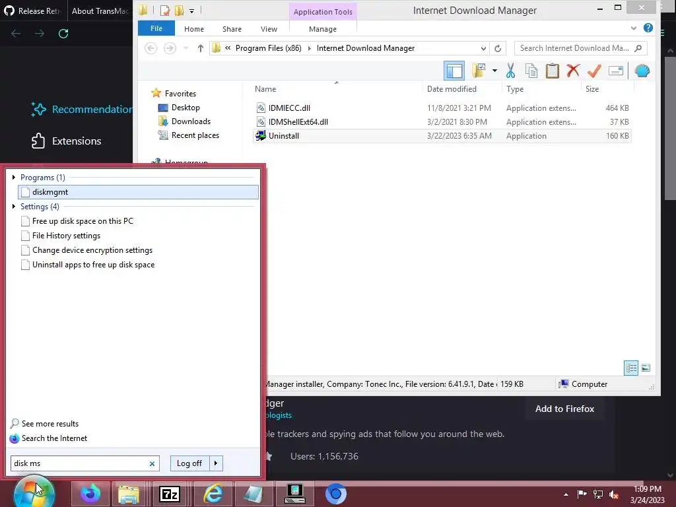Open the File ribbon tab
The image size is (676, 507).
[156, 28]
